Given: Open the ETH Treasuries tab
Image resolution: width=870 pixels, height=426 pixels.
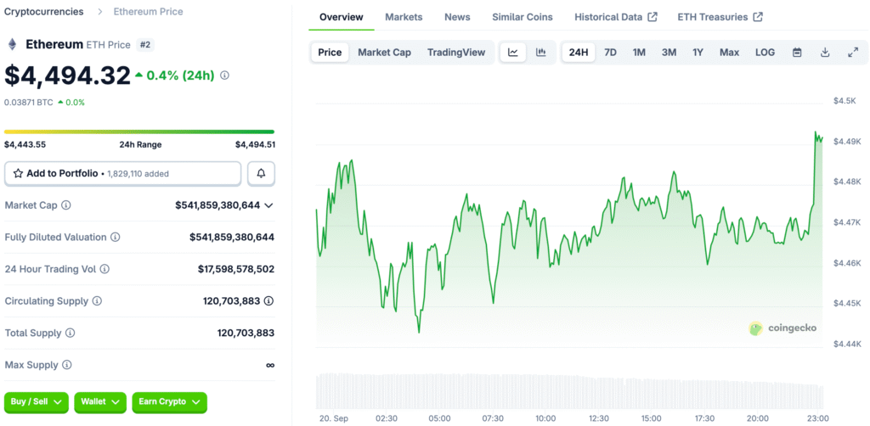Looking at the screenshot, I should click(x=720, y=17).
